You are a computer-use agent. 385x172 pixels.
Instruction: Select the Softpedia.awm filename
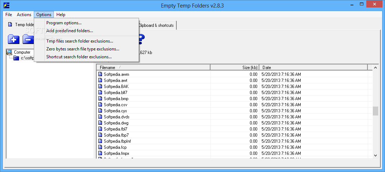pos(116,74)
